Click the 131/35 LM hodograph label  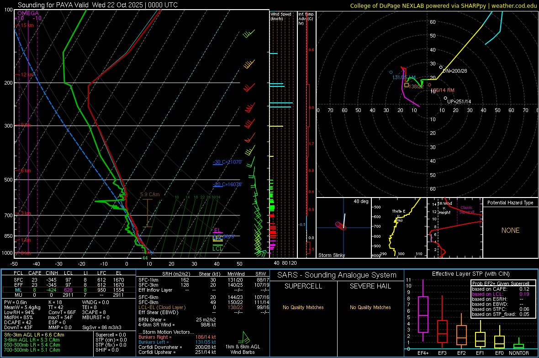[404, 77]
